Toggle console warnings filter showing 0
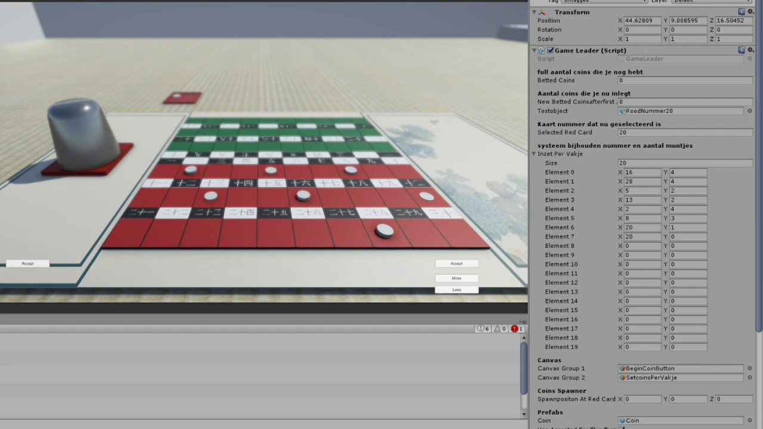Screen dimensions: 763x429 [x=500, y=329]
